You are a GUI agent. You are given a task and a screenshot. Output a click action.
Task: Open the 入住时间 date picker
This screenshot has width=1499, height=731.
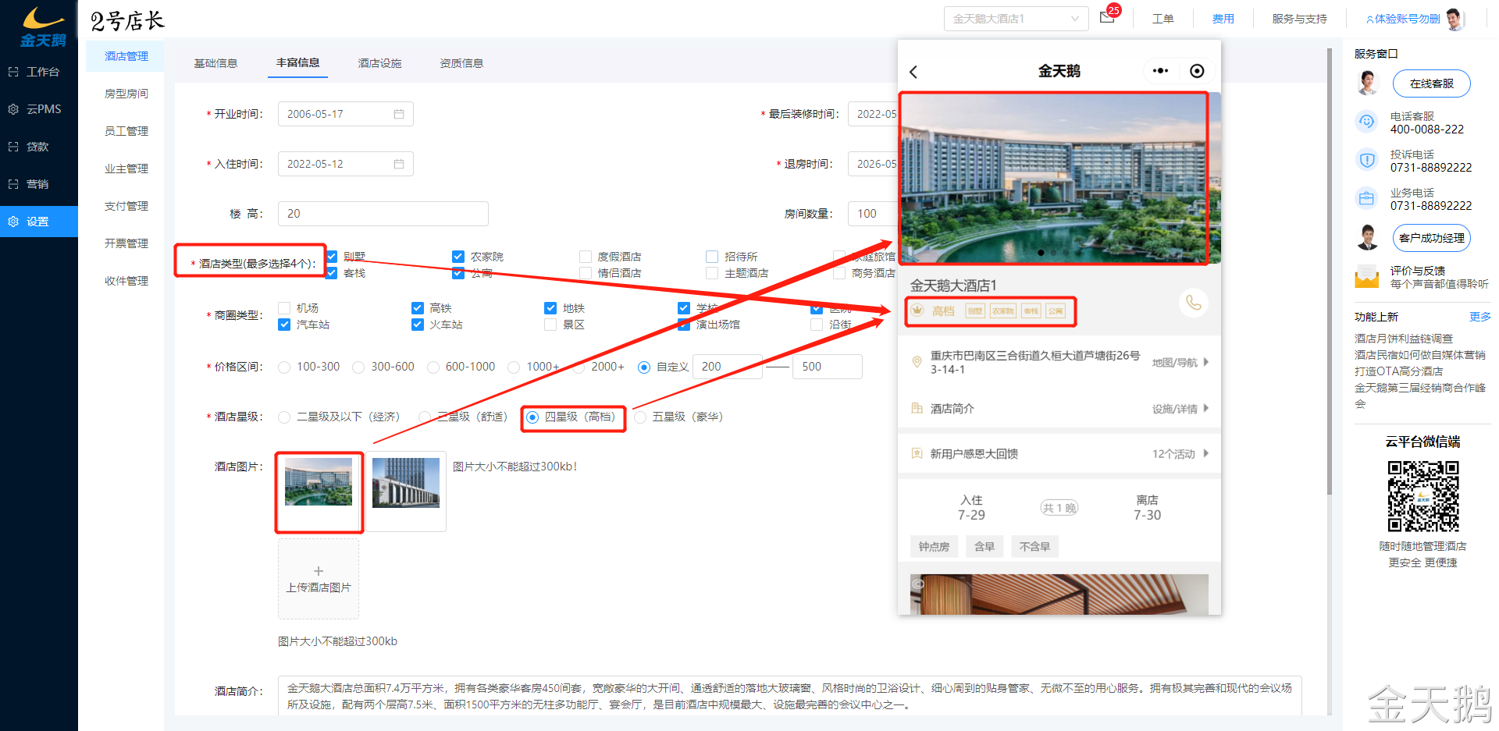[345, 164]
